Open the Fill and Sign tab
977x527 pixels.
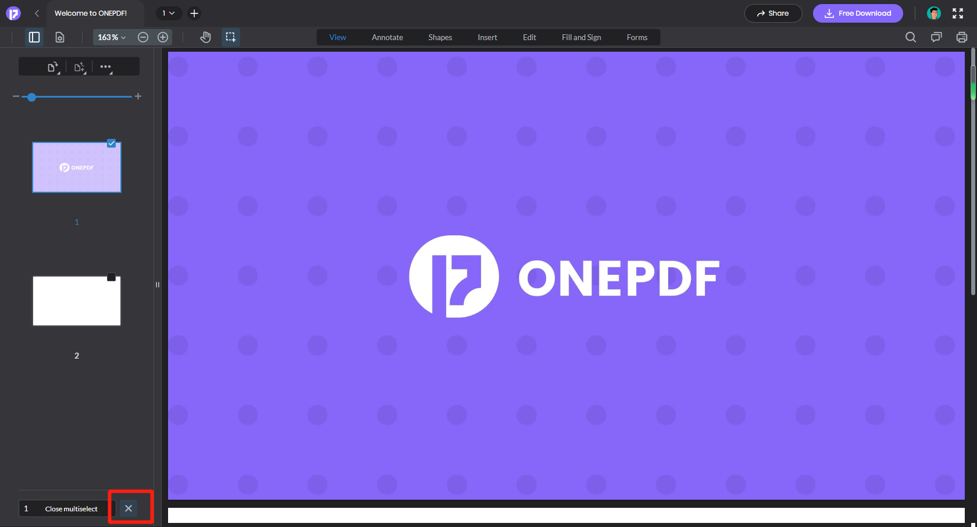(x=582, y=37)
